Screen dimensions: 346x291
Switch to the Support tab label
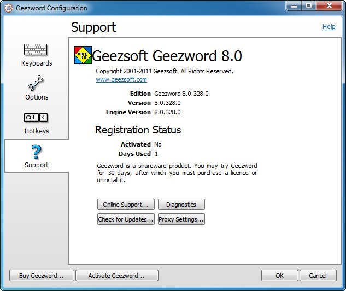(x=37, y=165)
